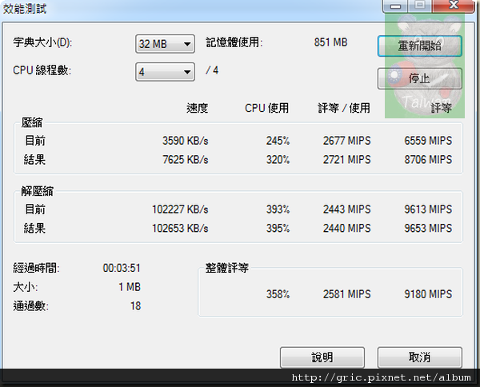The height and width of the screenshot is (387, 480).
Task: Click decompression speed 102227 KB/s
Action: [180, 209]
